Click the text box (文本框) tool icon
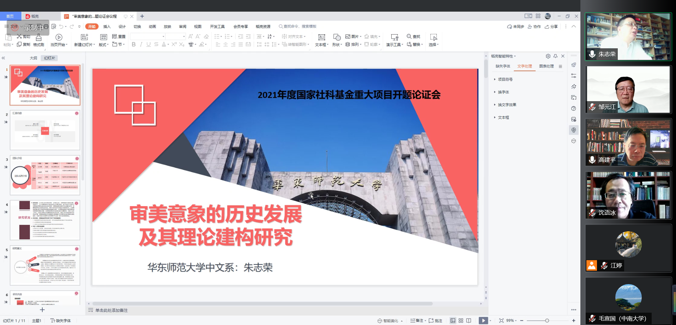 pos(321,37)
